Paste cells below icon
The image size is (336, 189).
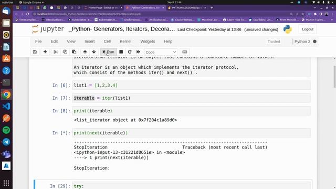coord(74,52)
